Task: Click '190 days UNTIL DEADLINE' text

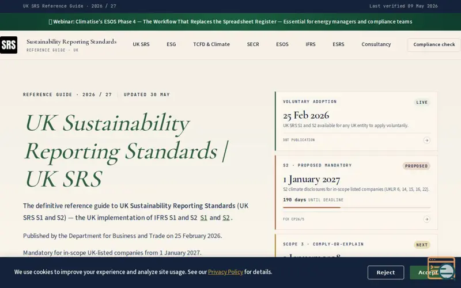Action: (313, 200)
